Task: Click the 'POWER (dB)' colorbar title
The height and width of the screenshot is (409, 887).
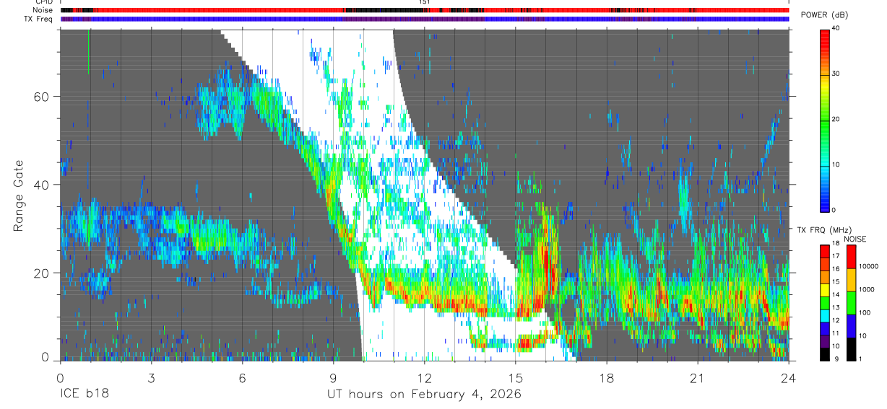Action: (x=824, y=16)
